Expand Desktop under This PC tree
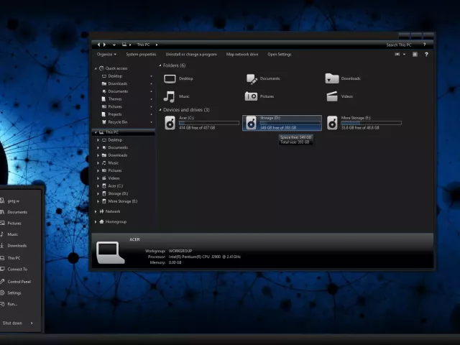The height and width of the screenshot is (345, 460). (98, 140)
